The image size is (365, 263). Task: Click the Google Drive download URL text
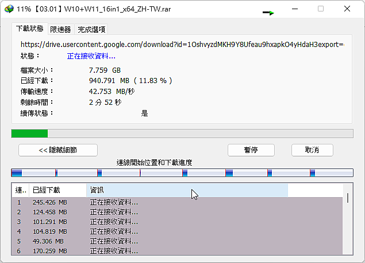[182, 44]
